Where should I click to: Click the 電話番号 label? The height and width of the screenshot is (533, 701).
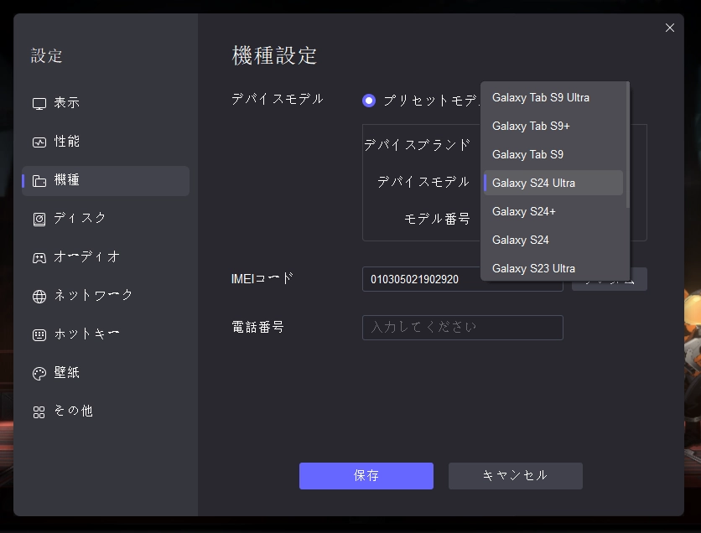click(x=258, y=327)
